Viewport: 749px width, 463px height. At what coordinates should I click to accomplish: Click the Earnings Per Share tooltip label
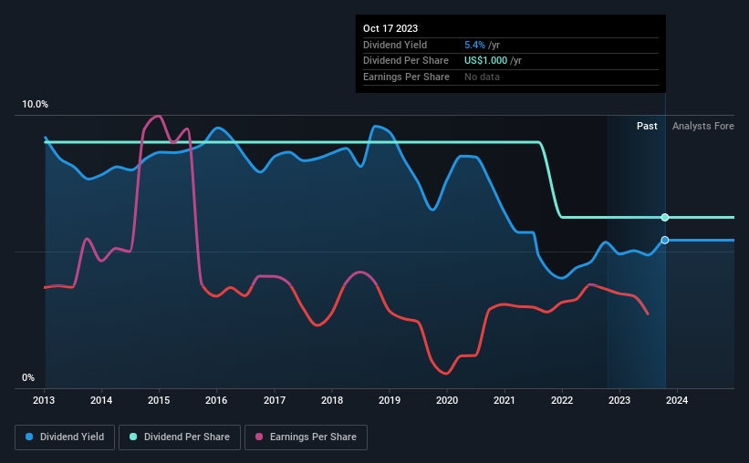point(406,77)
